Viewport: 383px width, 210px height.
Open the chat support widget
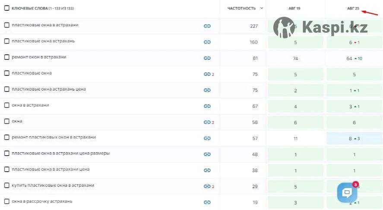347,193
